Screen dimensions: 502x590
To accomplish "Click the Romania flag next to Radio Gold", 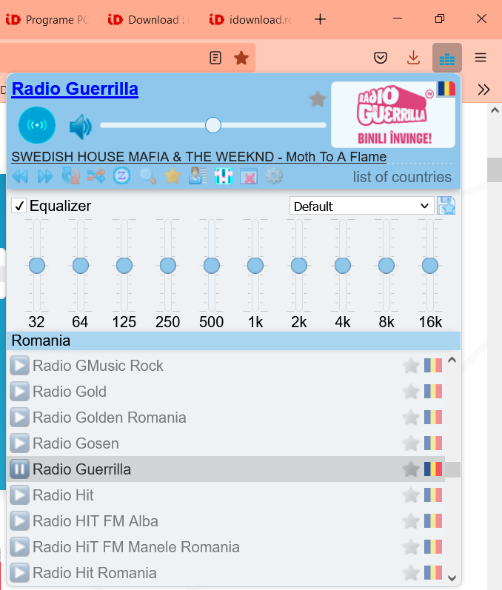I will point(433,392).
